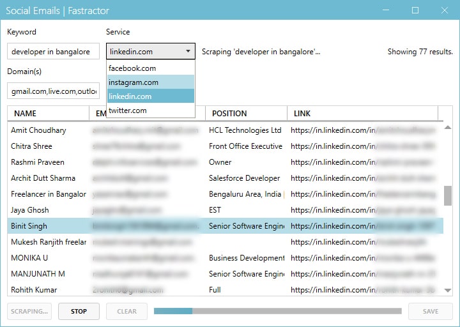Click the CLEAR button

coord(126,311)
